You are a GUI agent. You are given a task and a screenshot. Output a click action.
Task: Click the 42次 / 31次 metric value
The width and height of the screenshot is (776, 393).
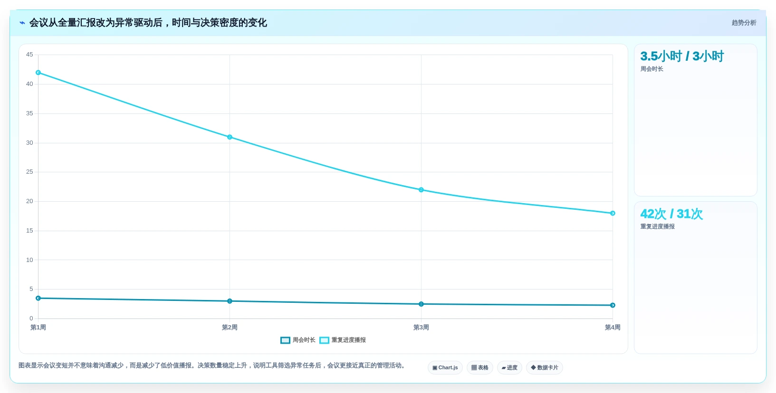coord(671,214)
